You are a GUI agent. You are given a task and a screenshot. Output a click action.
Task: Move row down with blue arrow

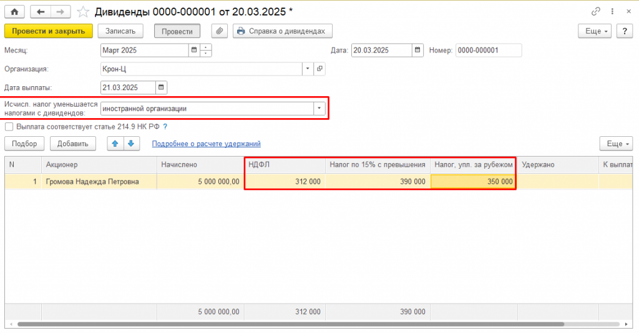[x=131, y=144]
